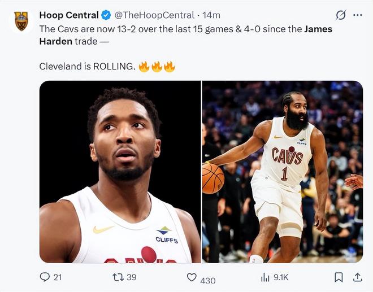Screen dimensions: 373x292
Task: Click the repost count 39
Action: [132, 277]
